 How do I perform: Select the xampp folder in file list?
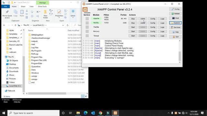click(x=34, y=76)
